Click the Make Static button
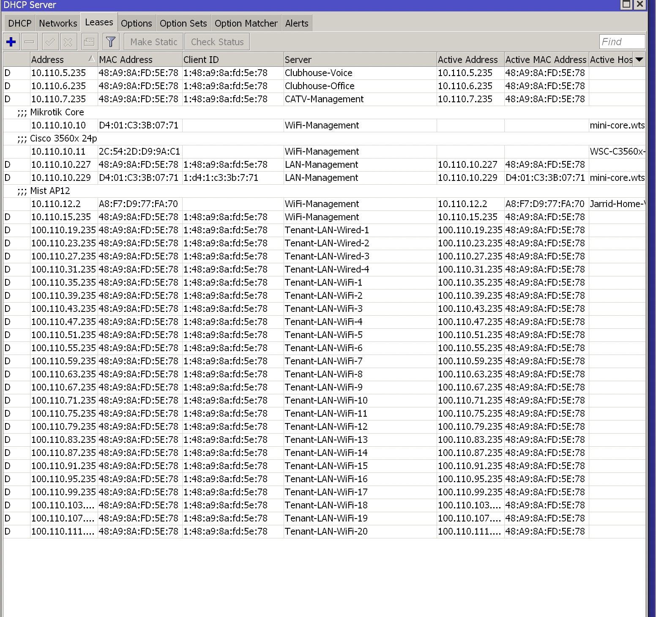The image size is (656, 617). point(153,41)
